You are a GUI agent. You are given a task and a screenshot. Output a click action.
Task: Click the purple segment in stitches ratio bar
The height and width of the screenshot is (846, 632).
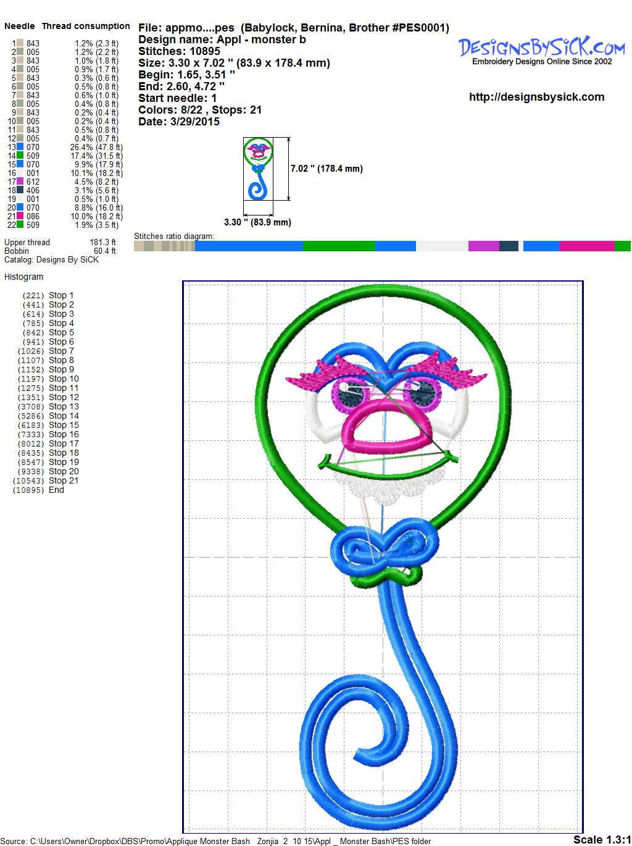[x=483, y=246]
